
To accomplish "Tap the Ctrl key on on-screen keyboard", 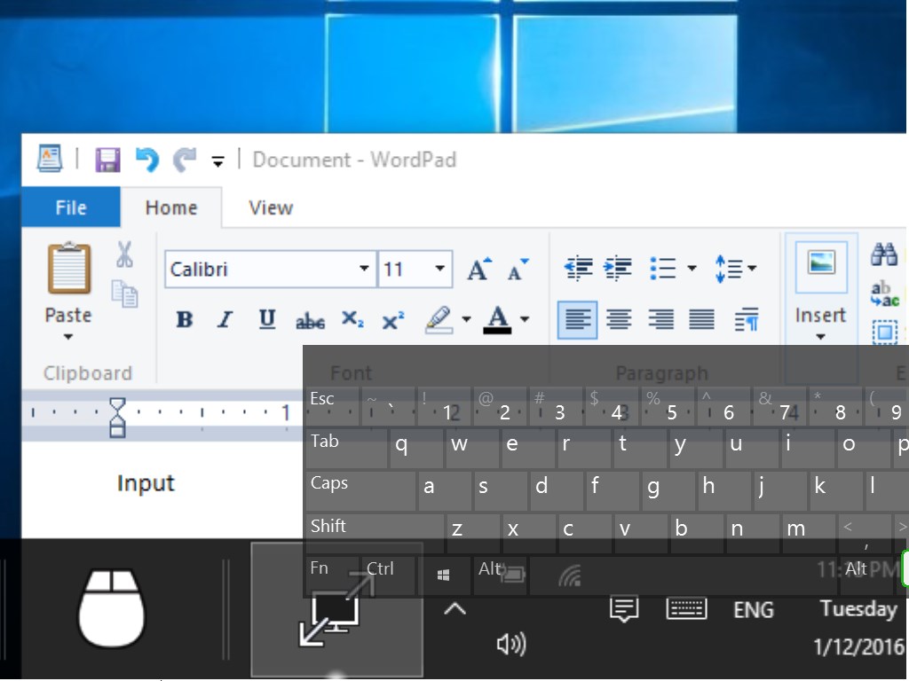I will click(389, 575).
